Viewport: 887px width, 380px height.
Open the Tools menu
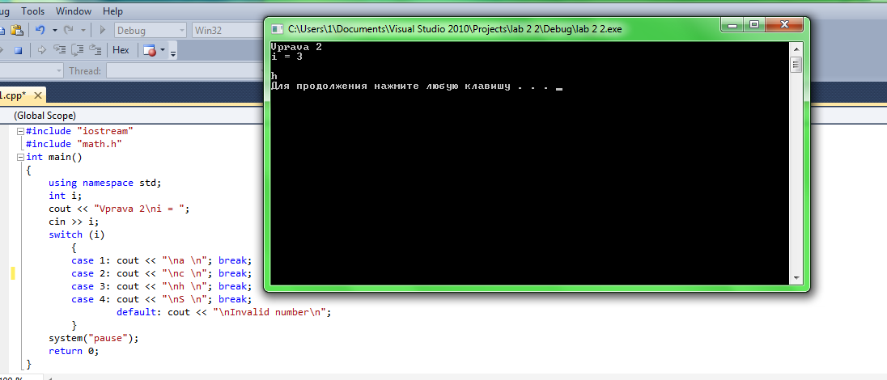coord(33,11)
